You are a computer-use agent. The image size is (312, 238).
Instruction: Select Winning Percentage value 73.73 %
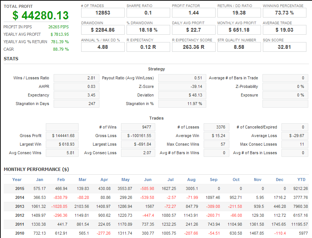click(x=284, y=13)
